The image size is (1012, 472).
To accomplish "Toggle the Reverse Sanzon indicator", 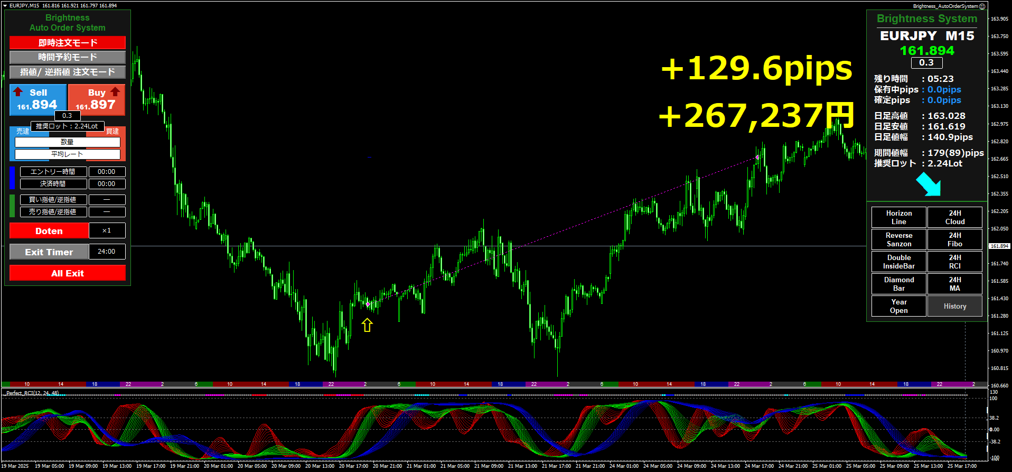I will pos(898,239).
